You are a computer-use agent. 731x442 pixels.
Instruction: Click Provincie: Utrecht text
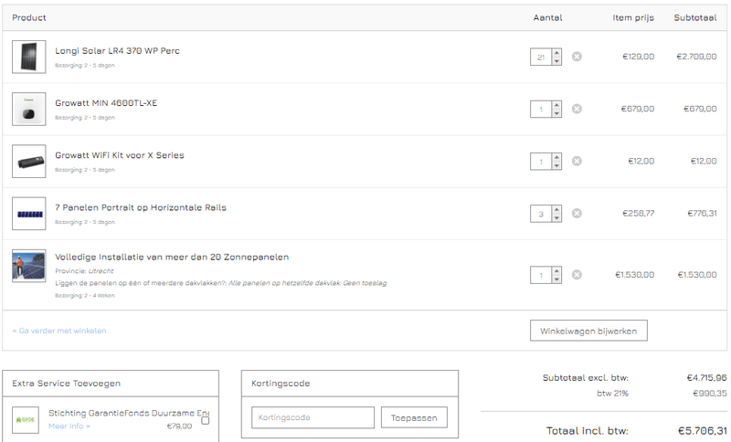point(84,270)
